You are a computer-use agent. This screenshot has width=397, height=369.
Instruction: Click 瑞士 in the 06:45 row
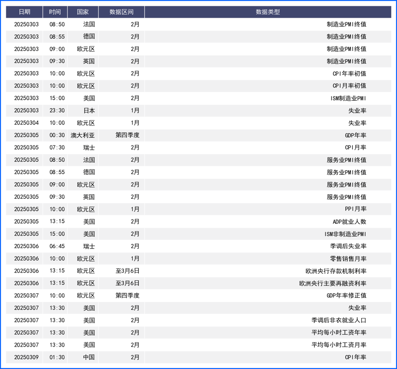[89, 246]
